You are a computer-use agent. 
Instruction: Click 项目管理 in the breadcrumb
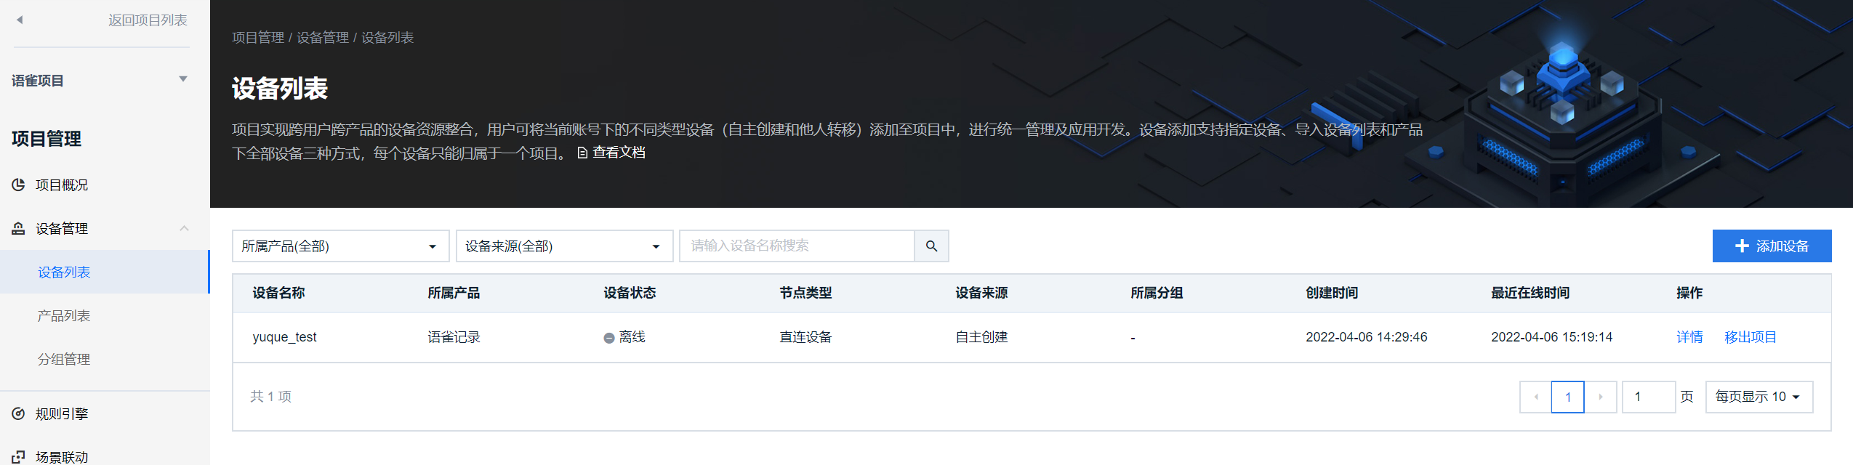pos(258,38)
